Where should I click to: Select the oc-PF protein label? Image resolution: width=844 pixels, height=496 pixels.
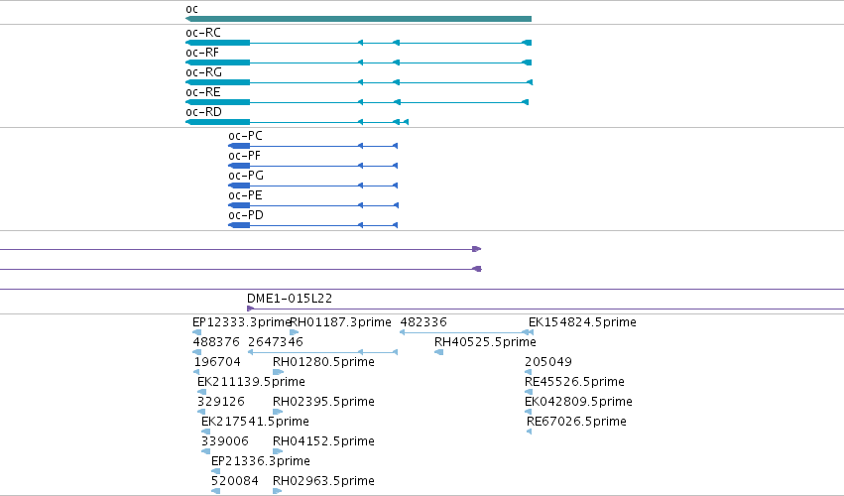(244, 156)
